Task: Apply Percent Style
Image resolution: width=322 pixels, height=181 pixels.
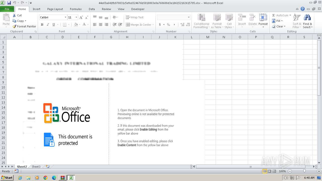Action: coord(168,25)
